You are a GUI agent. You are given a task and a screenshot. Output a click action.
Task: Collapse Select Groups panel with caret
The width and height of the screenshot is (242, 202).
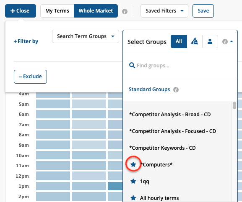232,41
